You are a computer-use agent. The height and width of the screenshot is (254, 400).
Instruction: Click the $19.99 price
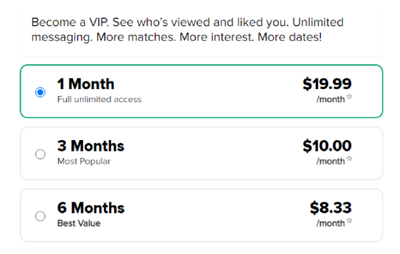327,84
